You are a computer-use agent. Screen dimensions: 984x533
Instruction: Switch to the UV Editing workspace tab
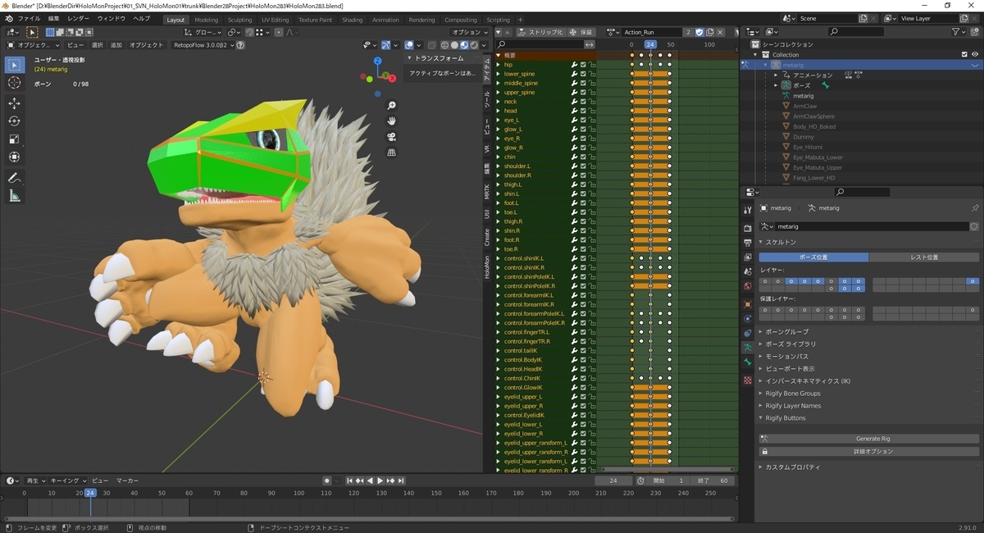pyautogui.click(x=276, y=20)
